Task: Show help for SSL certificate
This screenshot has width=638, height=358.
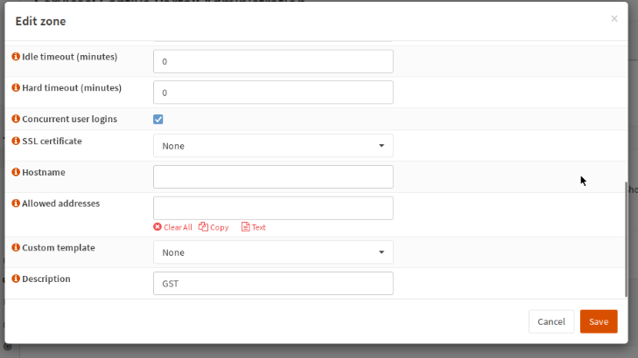Action: [x=16, y=141]
